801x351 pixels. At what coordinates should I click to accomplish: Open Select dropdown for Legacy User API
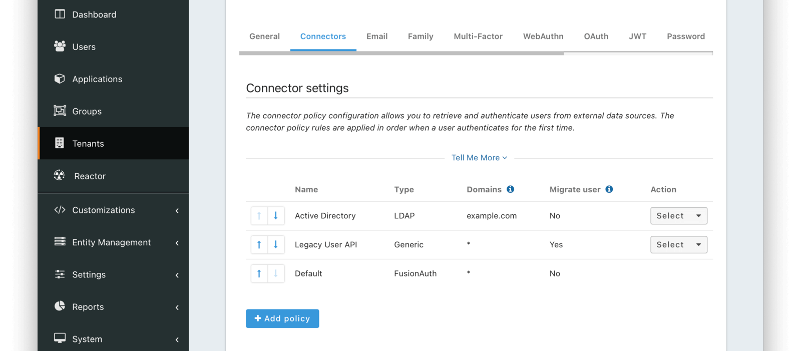[678, 245]
